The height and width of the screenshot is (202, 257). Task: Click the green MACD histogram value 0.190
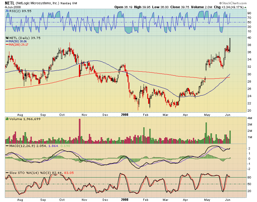[x=65, y=146]
